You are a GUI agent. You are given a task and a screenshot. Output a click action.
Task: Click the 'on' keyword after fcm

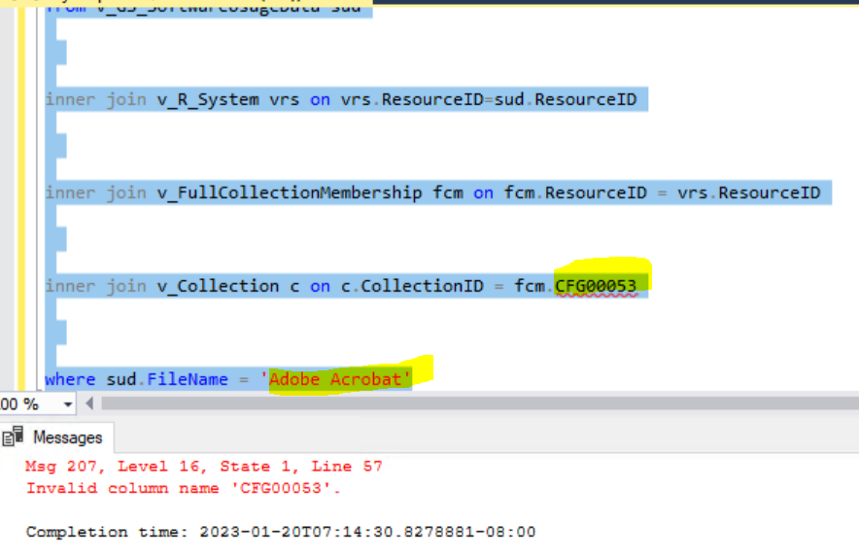click(x=483, y=192)
